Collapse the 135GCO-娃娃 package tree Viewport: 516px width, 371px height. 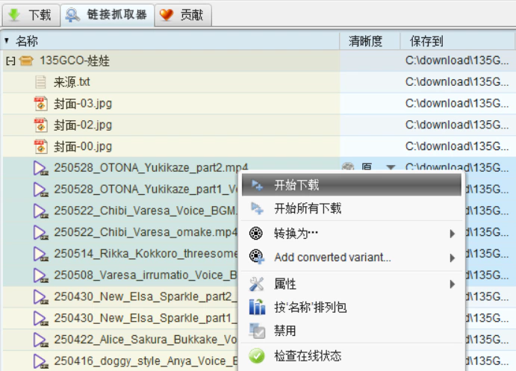pos(10,61)
